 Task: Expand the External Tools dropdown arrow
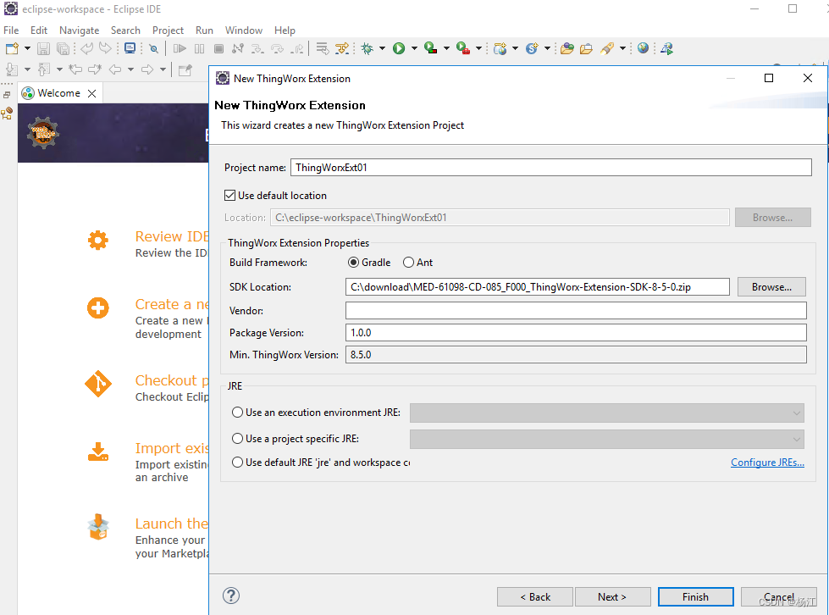(478, 48)
